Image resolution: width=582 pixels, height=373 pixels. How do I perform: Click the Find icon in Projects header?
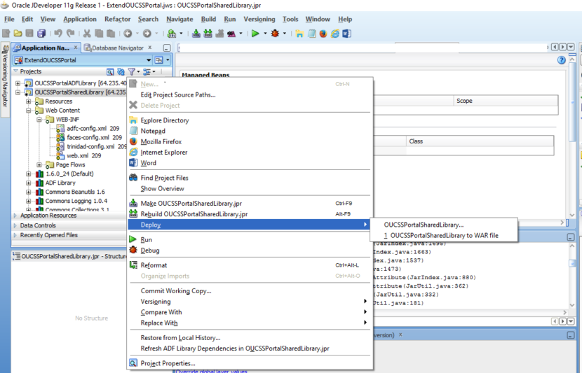110,71
